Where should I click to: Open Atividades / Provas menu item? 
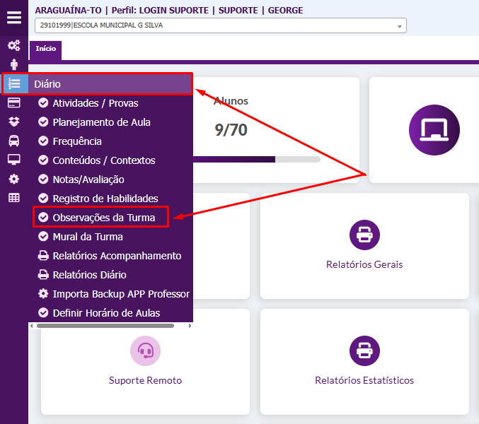tap(95, 103)
